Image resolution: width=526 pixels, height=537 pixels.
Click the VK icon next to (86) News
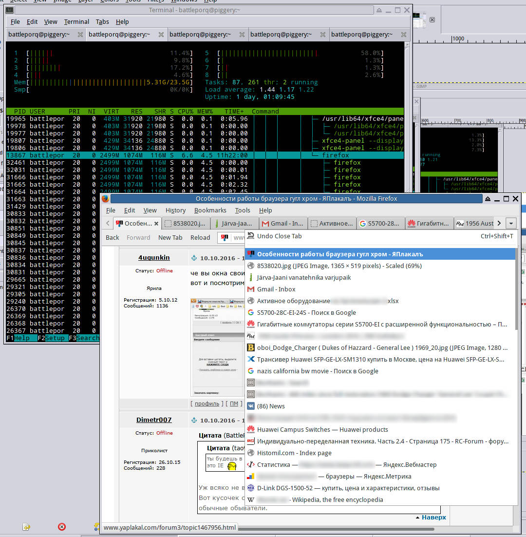pyautogui.click(x=251, y=406)
